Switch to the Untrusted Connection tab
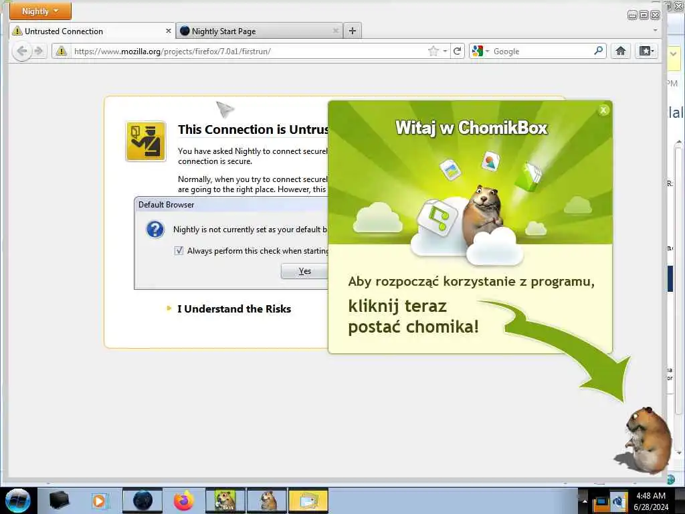 click(x=92, y=31)
